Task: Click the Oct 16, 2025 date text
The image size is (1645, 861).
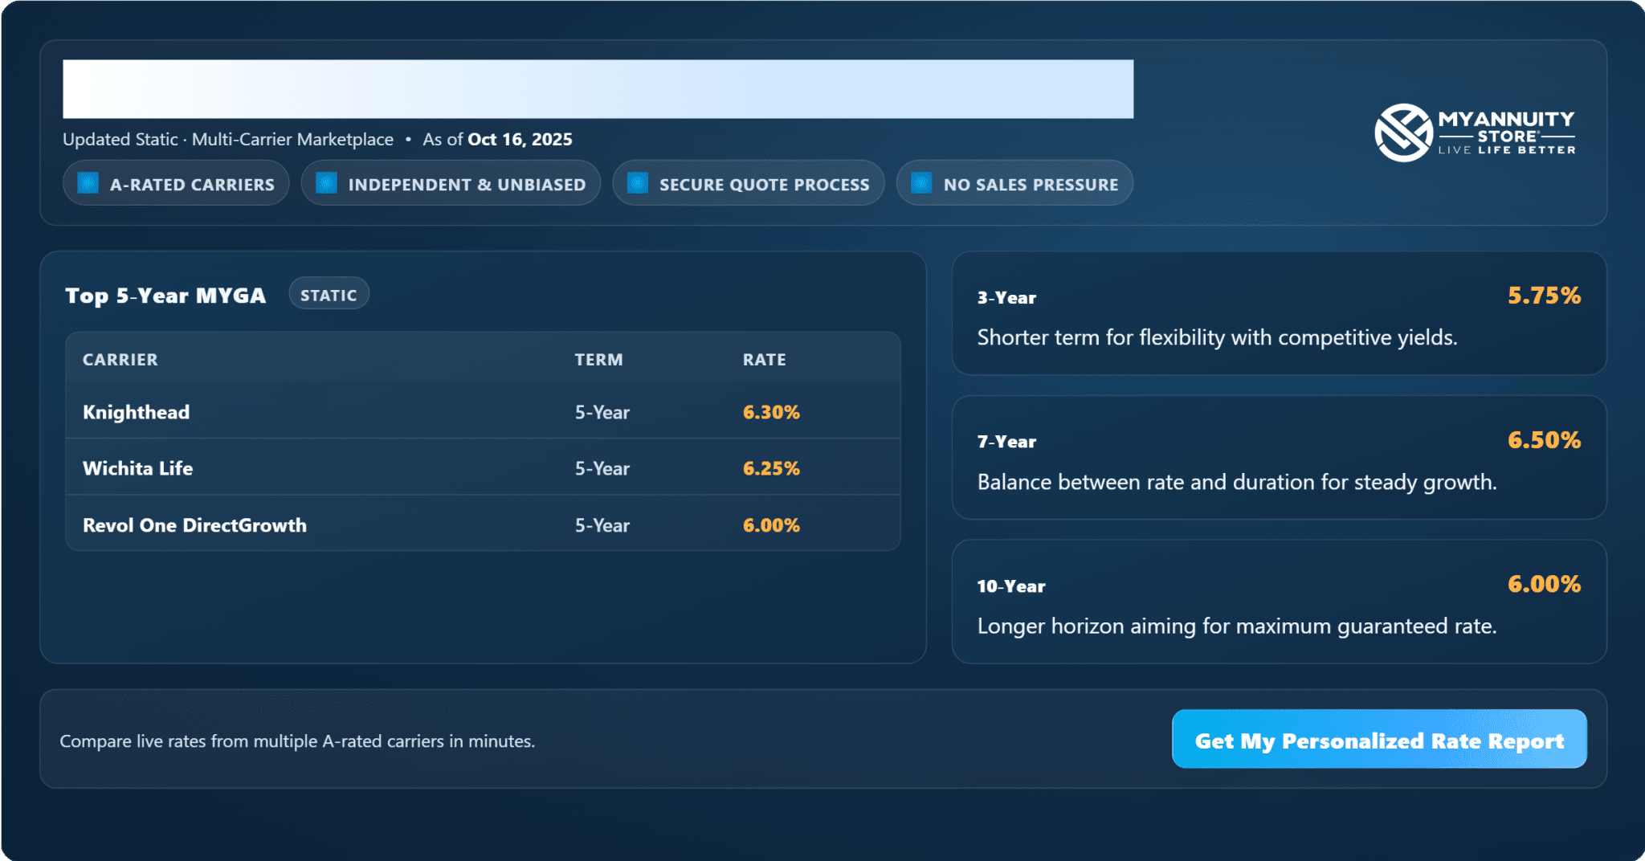Action: tap(520, 140)
